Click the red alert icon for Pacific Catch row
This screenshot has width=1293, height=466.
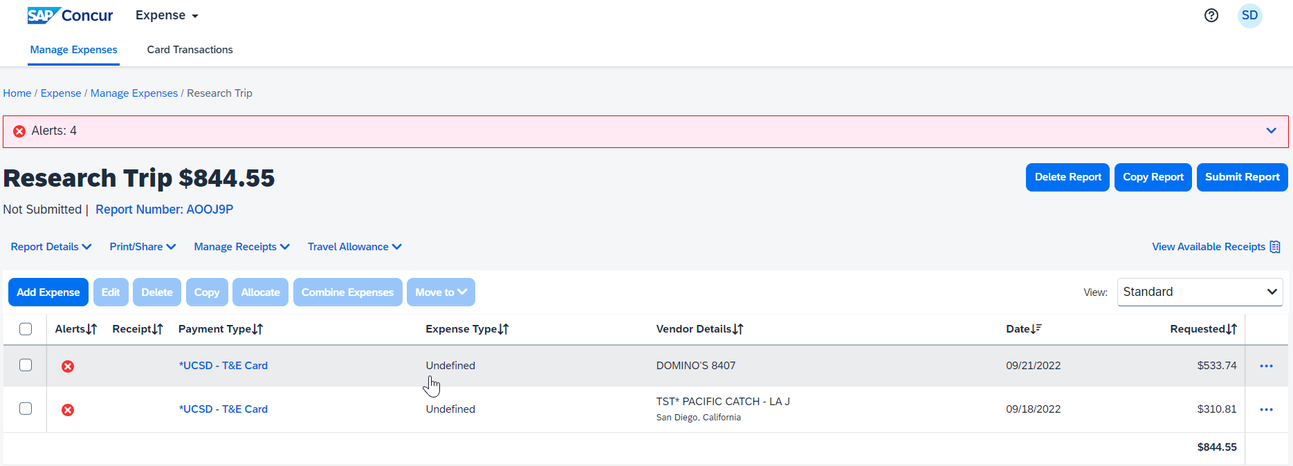(68, 410)
